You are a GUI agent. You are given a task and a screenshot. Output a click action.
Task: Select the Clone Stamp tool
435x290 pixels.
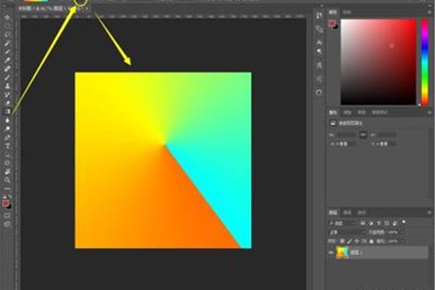(x=7, y=86)
